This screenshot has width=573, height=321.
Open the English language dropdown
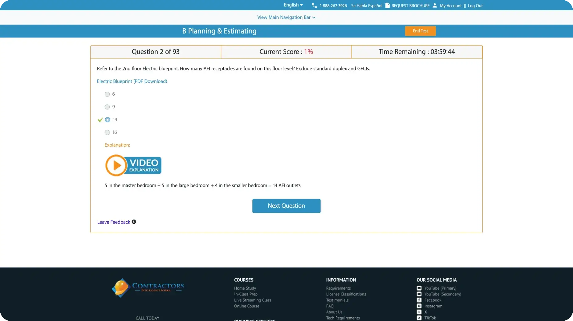[293, 5]
